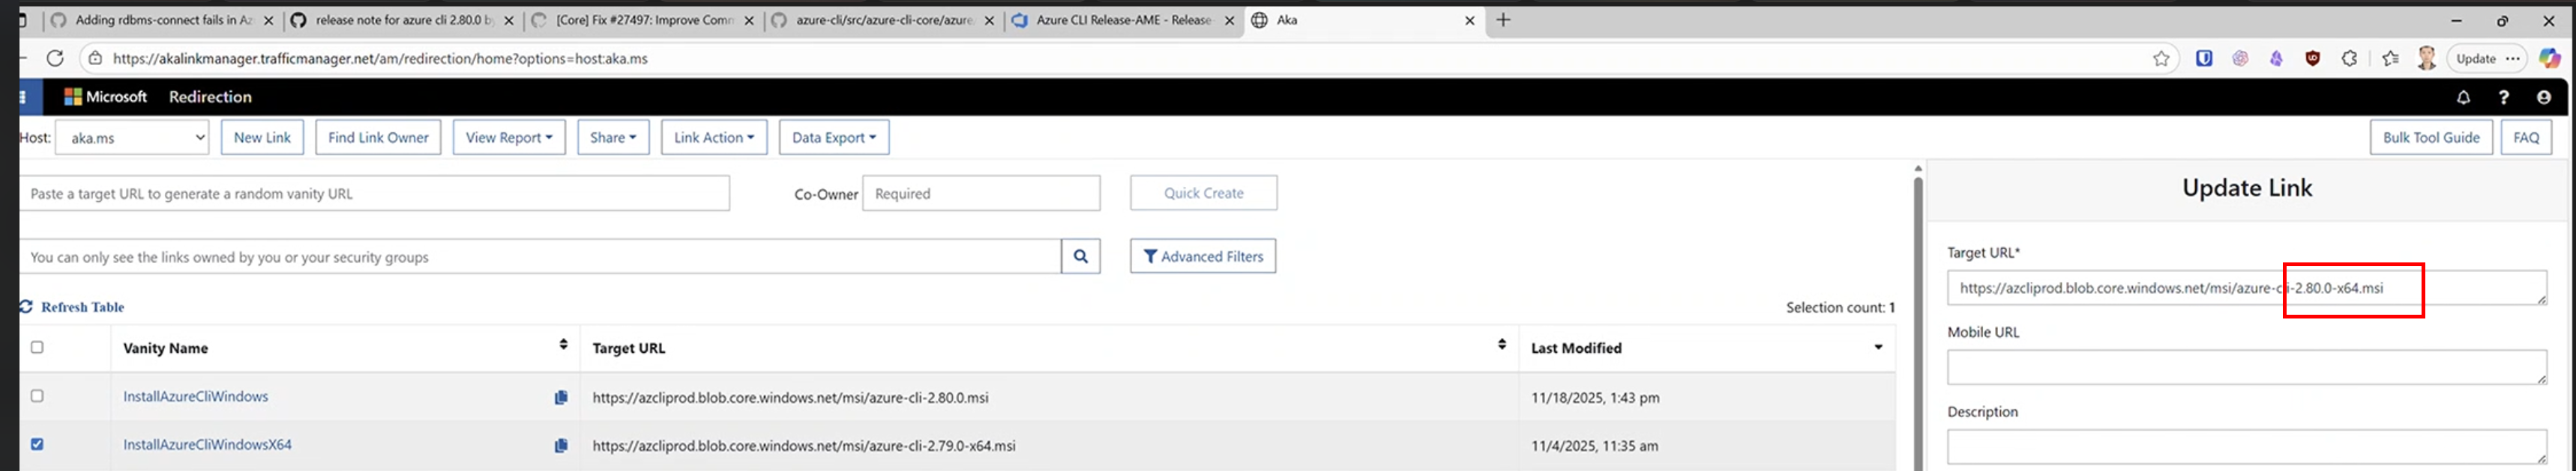Open the InstallAzureCliWindows link

click(x=195, y=396)
